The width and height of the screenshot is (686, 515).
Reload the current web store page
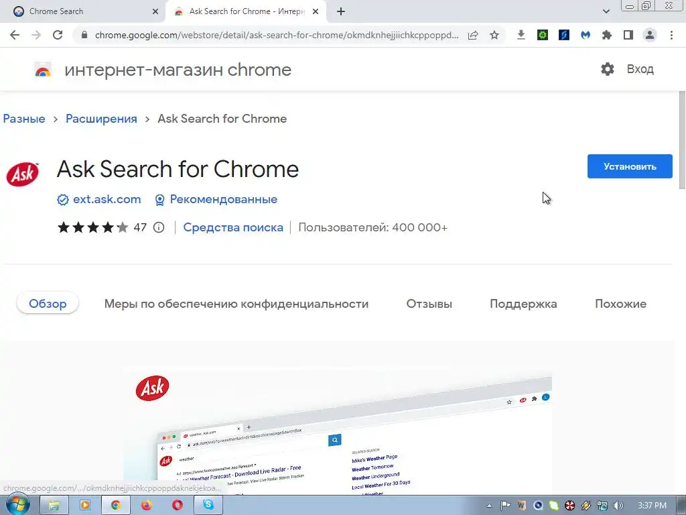(x=58, y=35)
